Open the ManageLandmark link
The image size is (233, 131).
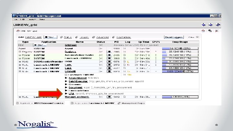tap(77, 97)
